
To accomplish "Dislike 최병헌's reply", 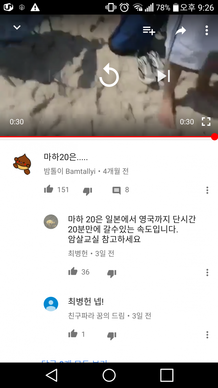I will (x=112, y=273).
